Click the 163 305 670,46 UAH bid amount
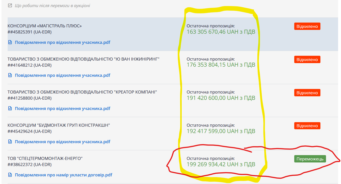341x184 pixels. pos(221,32)
